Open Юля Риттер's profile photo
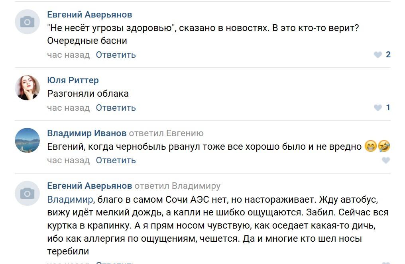Image resolution: width=405 pixels, height=264 pixels. point(27,88)
